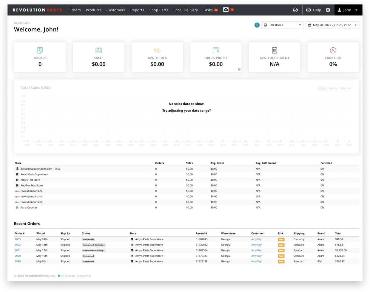Click the checkmark circle icon in navbar
The image size is (370, 292).
point(295,10)
